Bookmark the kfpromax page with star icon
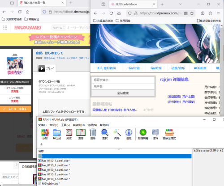224x186 pixels. (x=192, y=13)
